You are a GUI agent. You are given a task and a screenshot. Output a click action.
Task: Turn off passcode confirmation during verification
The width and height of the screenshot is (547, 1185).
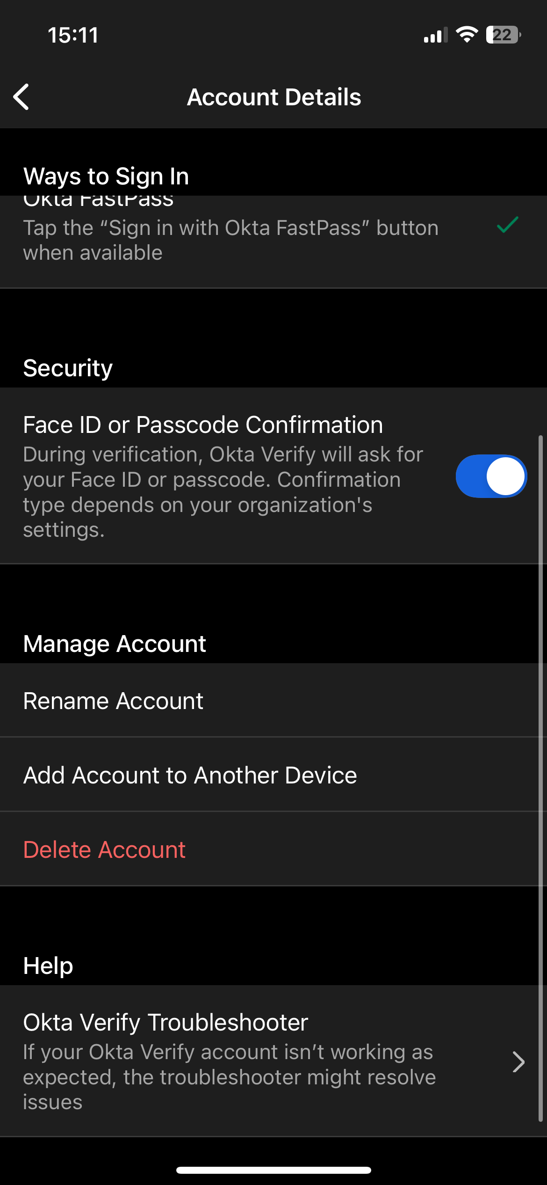491,475
